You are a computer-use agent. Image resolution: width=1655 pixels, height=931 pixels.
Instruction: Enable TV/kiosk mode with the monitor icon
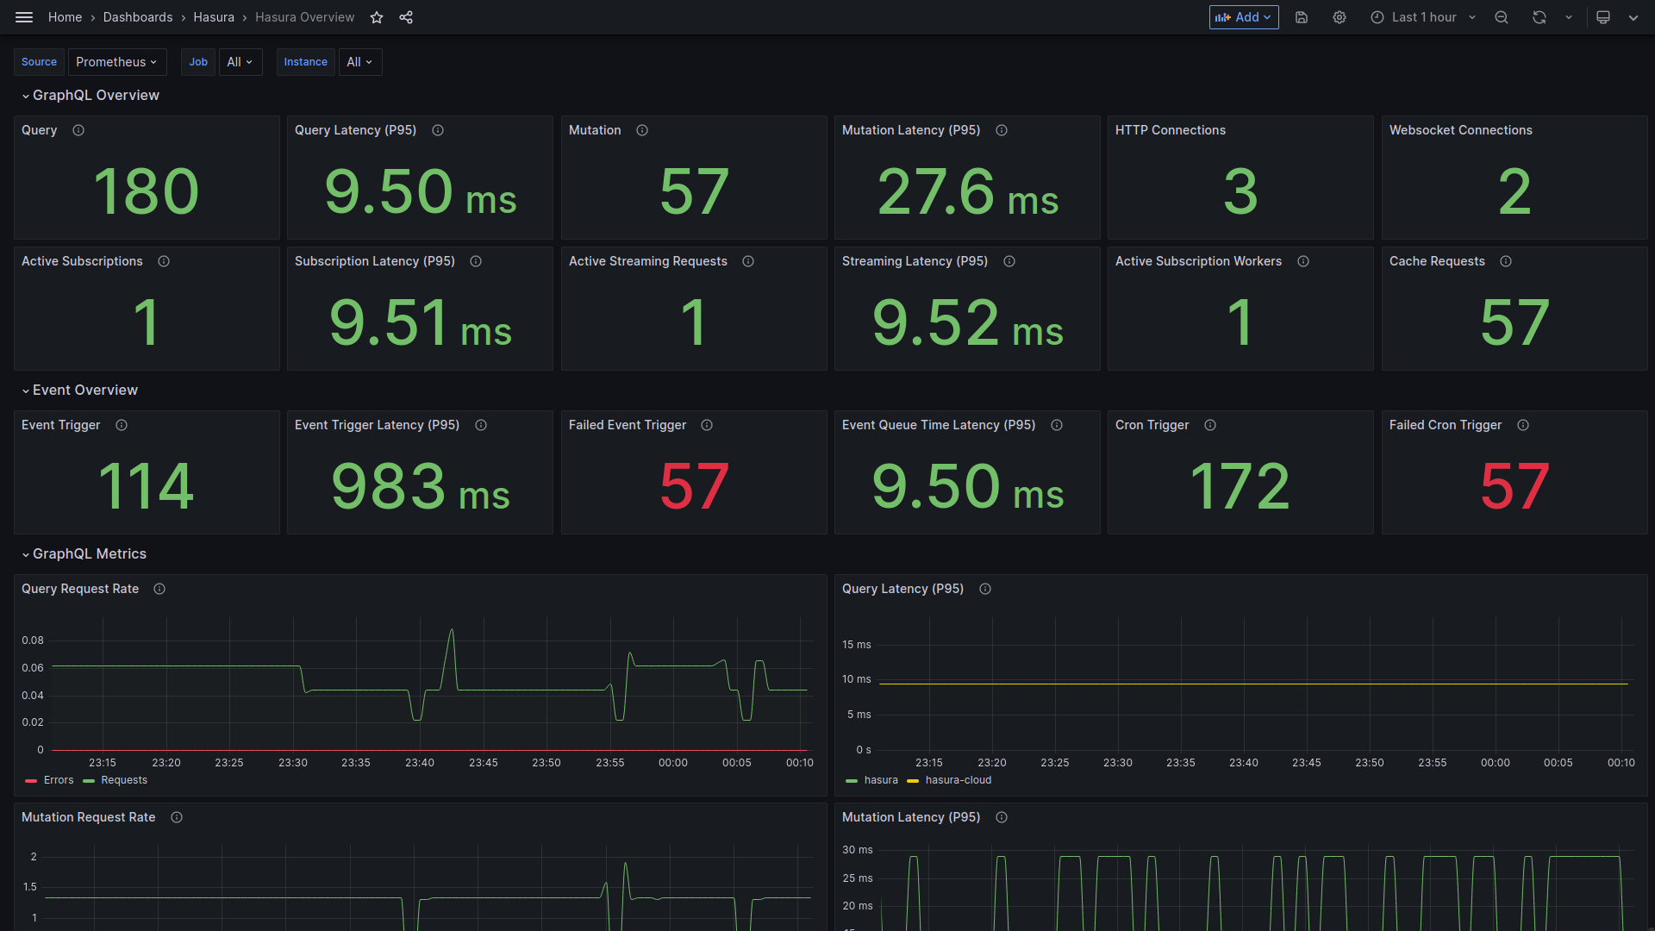pos(1603,17)
